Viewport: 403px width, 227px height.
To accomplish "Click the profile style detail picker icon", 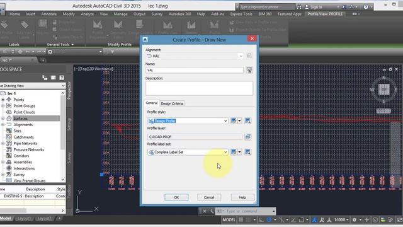I will click(x=247, y=120).
